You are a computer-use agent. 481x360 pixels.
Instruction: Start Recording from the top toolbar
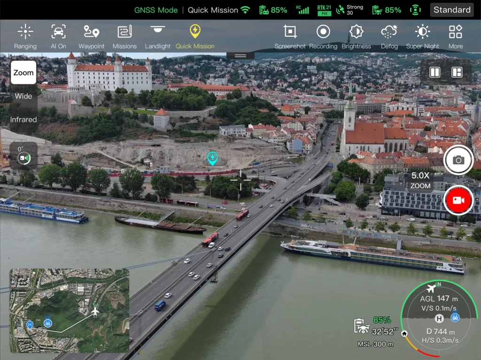323,37
